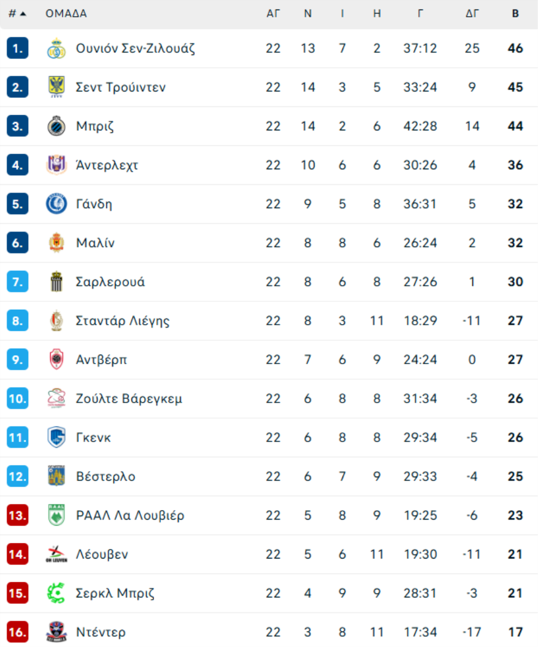This screenshot has height=647, width=538.
Task: Click the light blue position badge 9
Action: click(17, 360)
